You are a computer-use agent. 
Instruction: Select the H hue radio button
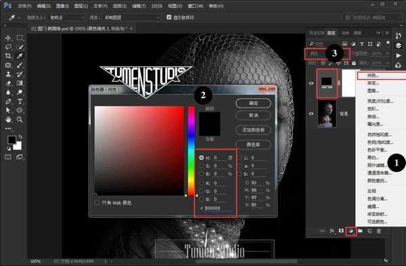(202, 158)
